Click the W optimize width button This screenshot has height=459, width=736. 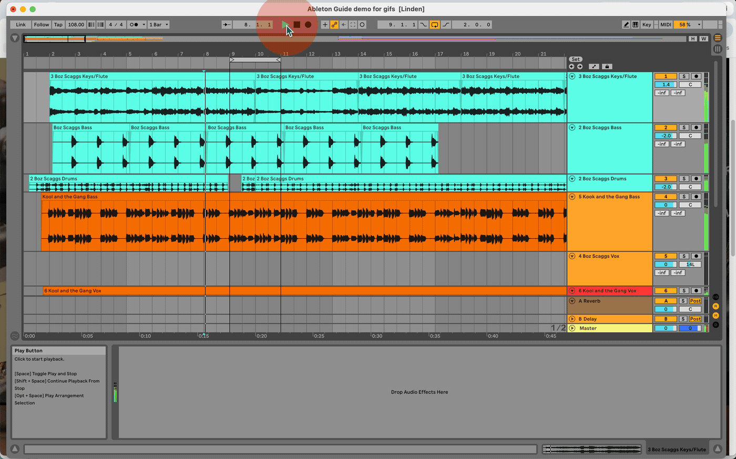tap(703, 39)
